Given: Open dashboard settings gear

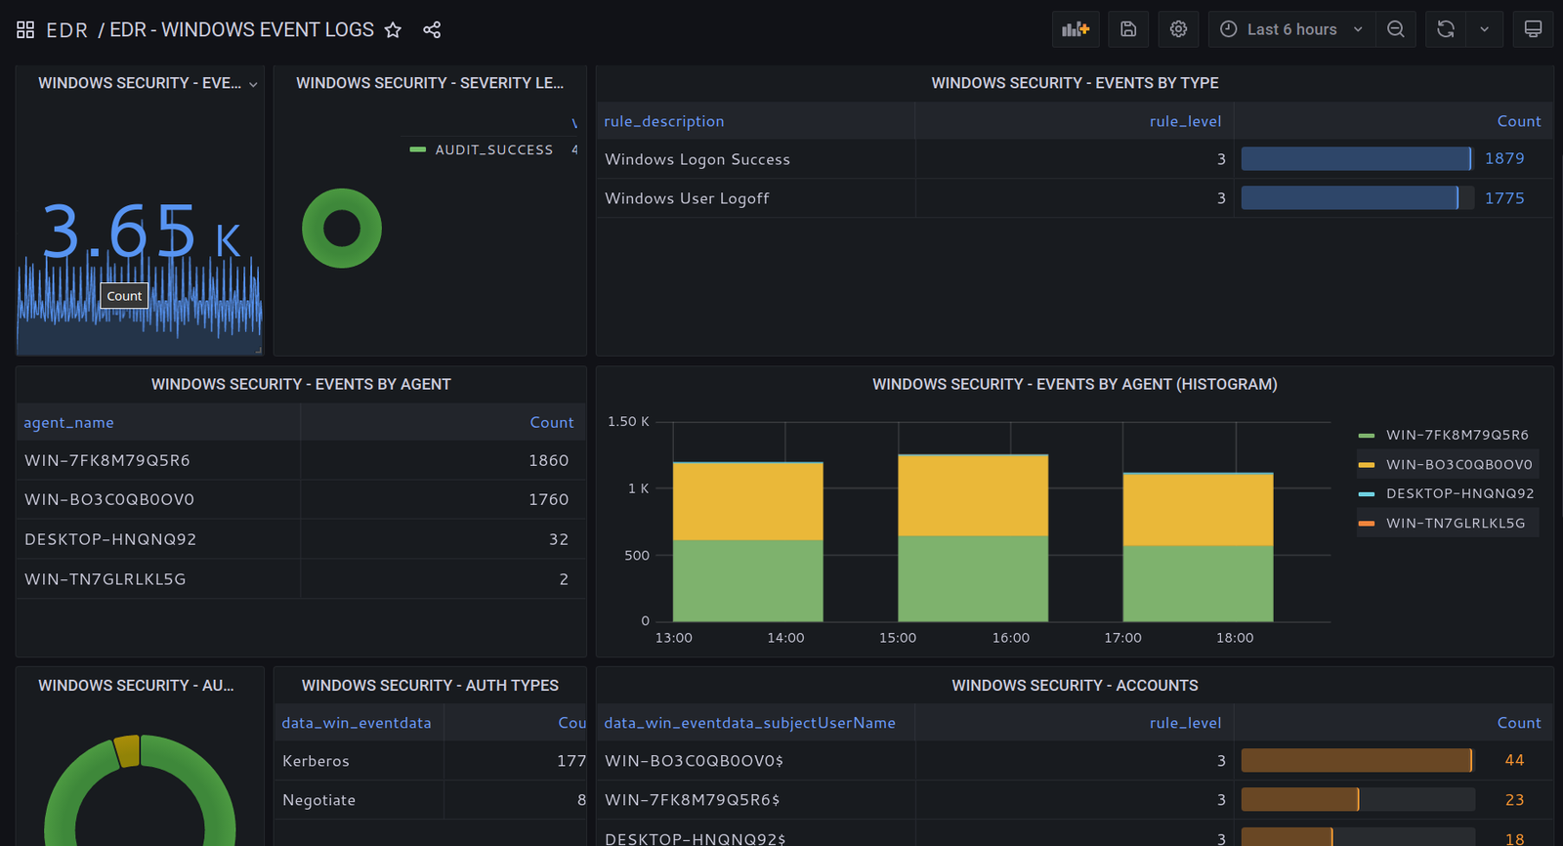Looking at the screenshot, I should pyautogui.click(x=1178, y=29).
